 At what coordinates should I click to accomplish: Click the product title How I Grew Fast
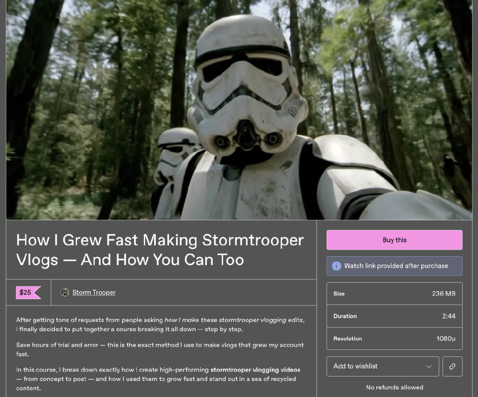(x=160, y=250)
